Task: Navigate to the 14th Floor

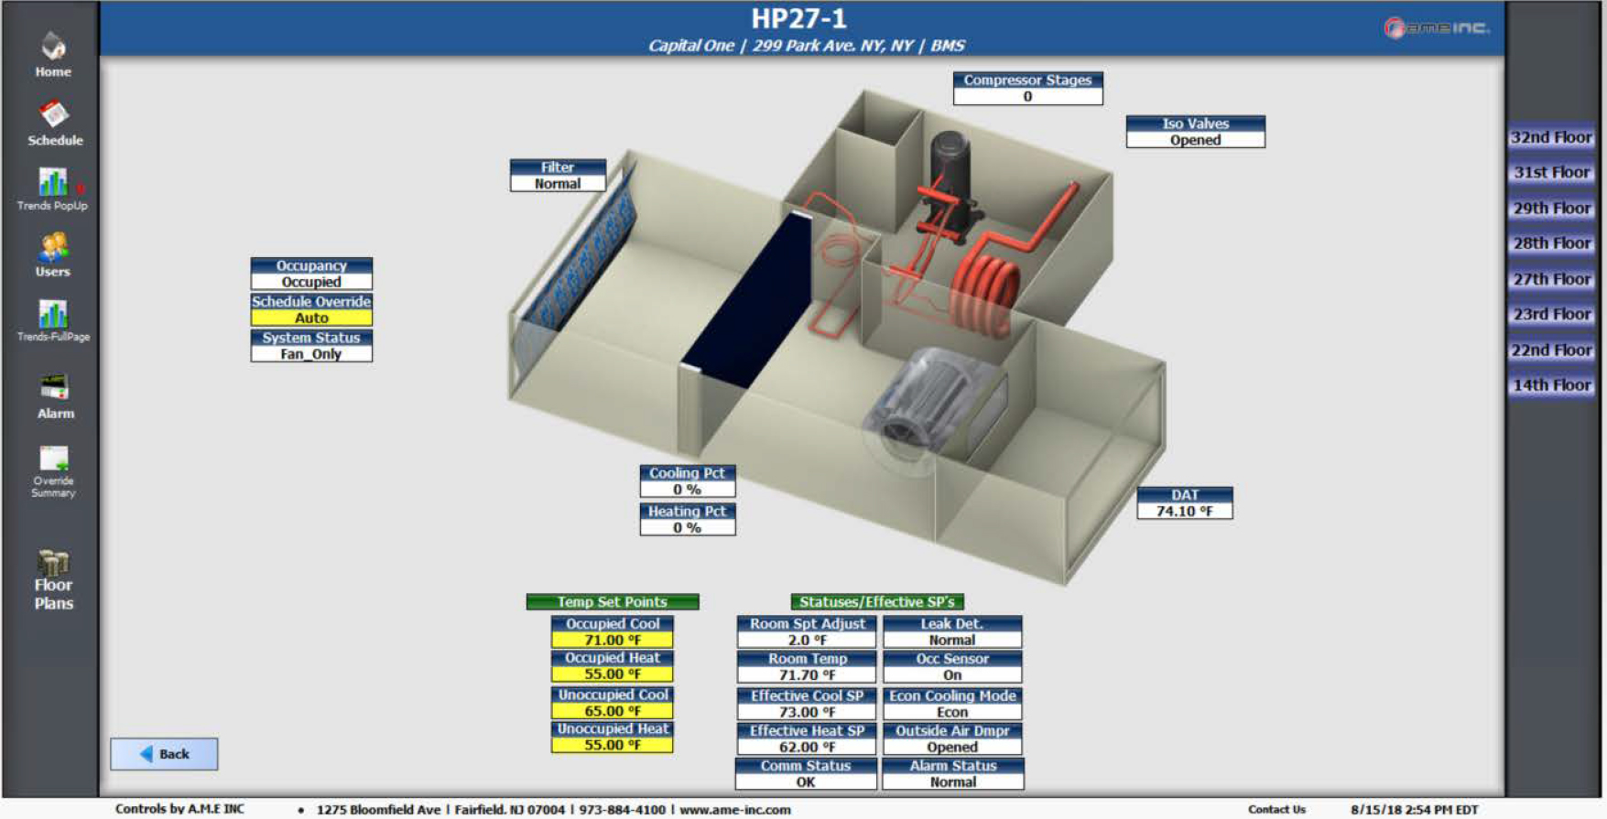Action: click(x=1551, y=385)
